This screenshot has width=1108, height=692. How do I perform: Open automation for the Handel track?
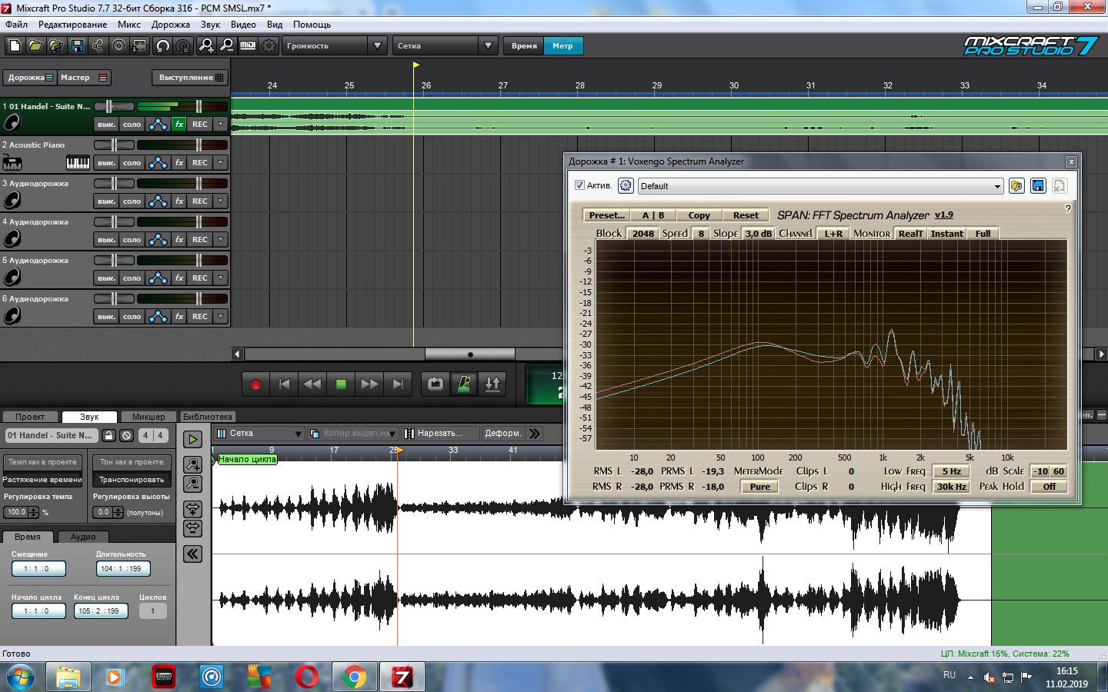158,124
